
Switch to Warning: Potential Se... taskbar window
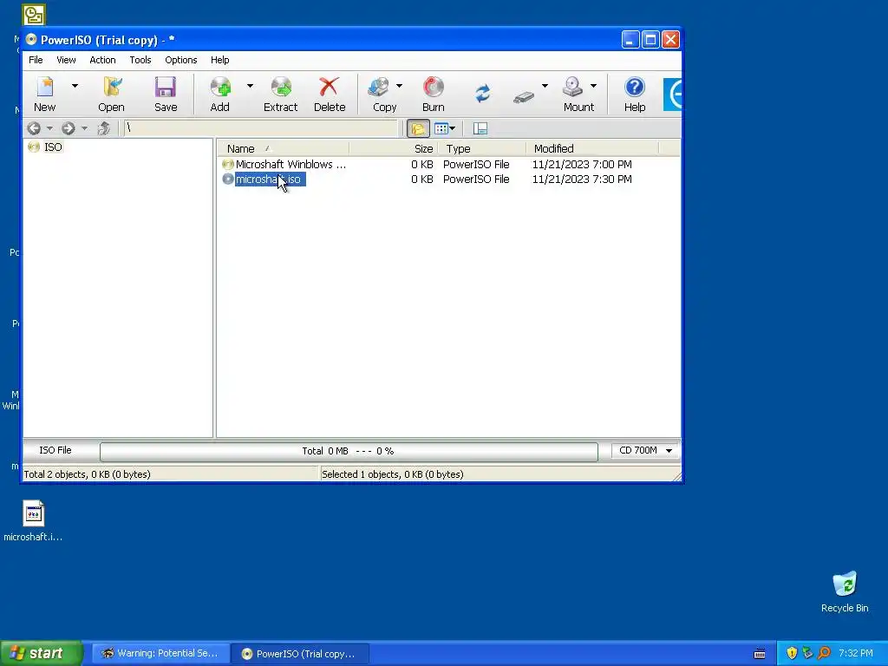(x=160, y=654)
